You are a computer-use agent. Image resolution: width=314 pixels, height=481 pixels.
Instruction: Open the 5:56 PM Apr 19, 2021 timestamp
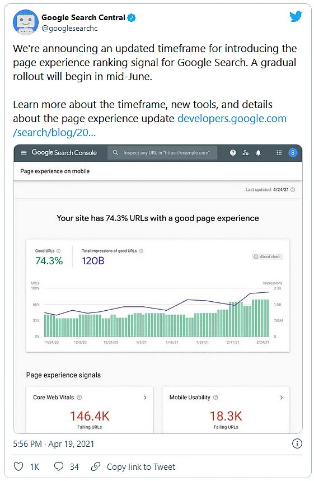pos(53,444)
